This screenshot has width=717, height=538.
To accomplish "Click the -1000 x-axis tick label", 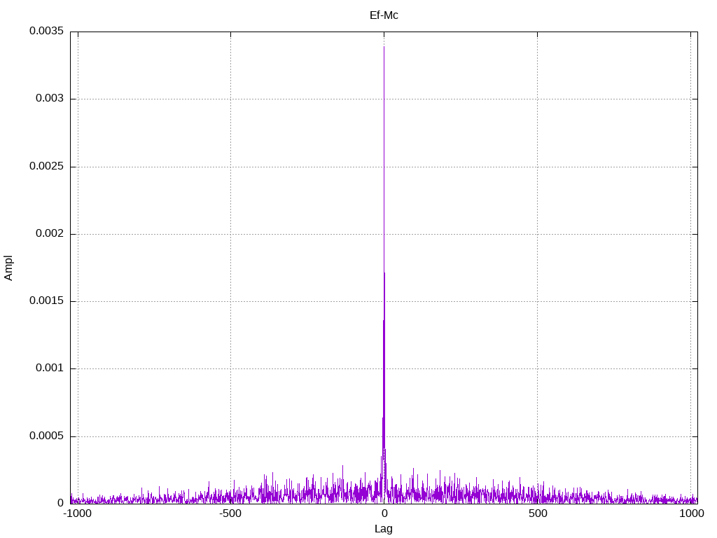I will (77, 513).
